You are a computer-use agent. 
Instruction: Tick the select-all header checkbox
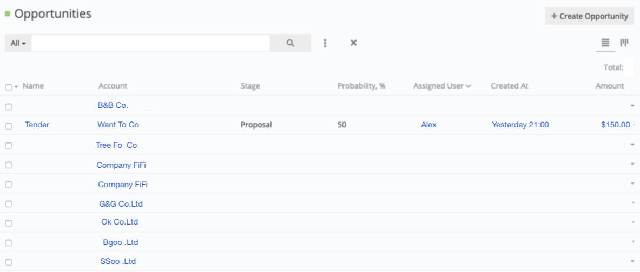pyautogui.click(x=8, y=87)
